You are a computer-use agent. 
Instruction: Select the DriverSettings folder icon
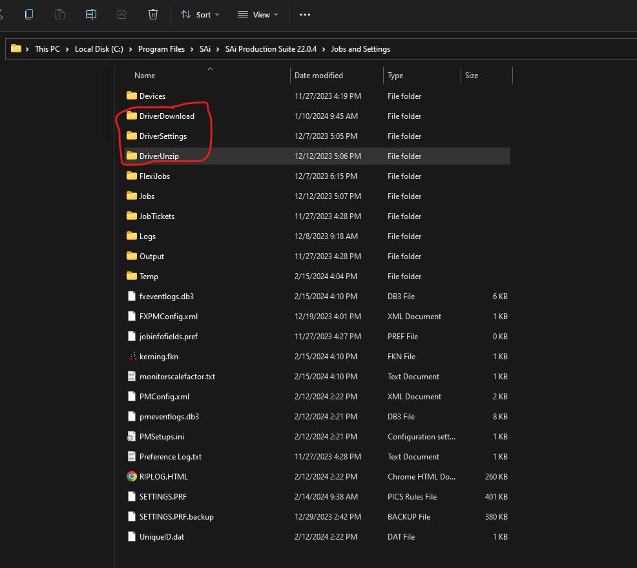(x=132, y=136)
